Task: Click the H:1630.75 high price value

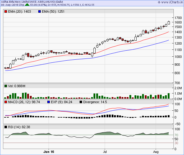Action: point(64,5)
